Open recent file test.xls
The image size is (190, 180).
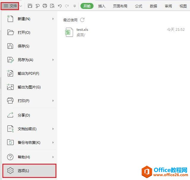pos(123,32)
